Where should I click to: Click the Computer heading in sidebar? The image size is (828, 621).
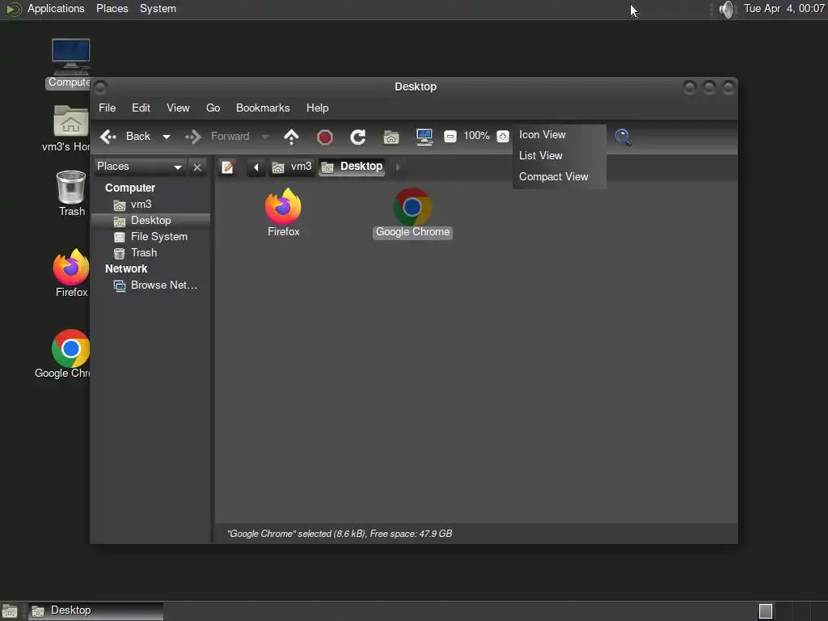[x=130, y=188]
